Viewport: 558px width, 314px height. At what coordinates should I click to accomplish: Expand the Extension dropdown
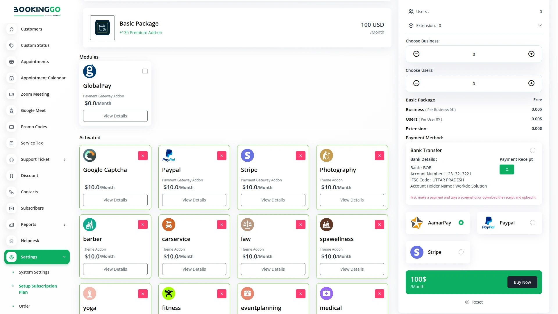click(x=540, y=25)
